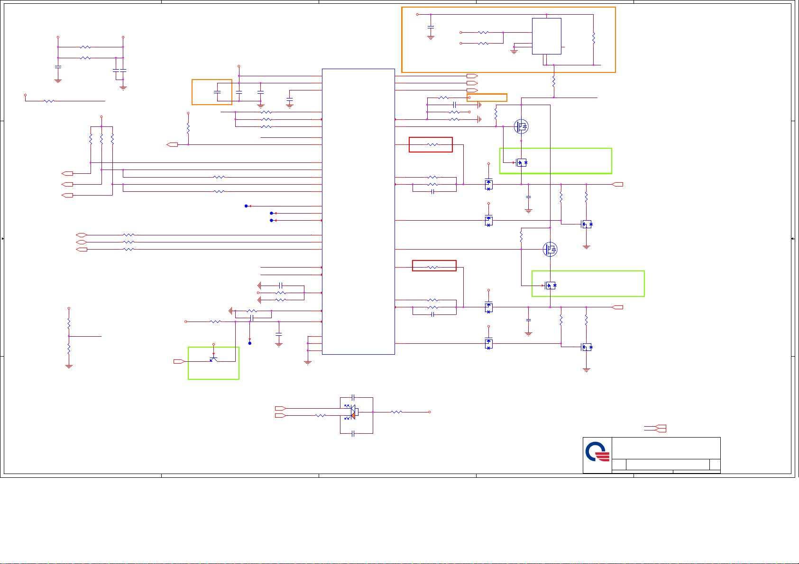Select the resistor inside the lower red box

(432, 268)
